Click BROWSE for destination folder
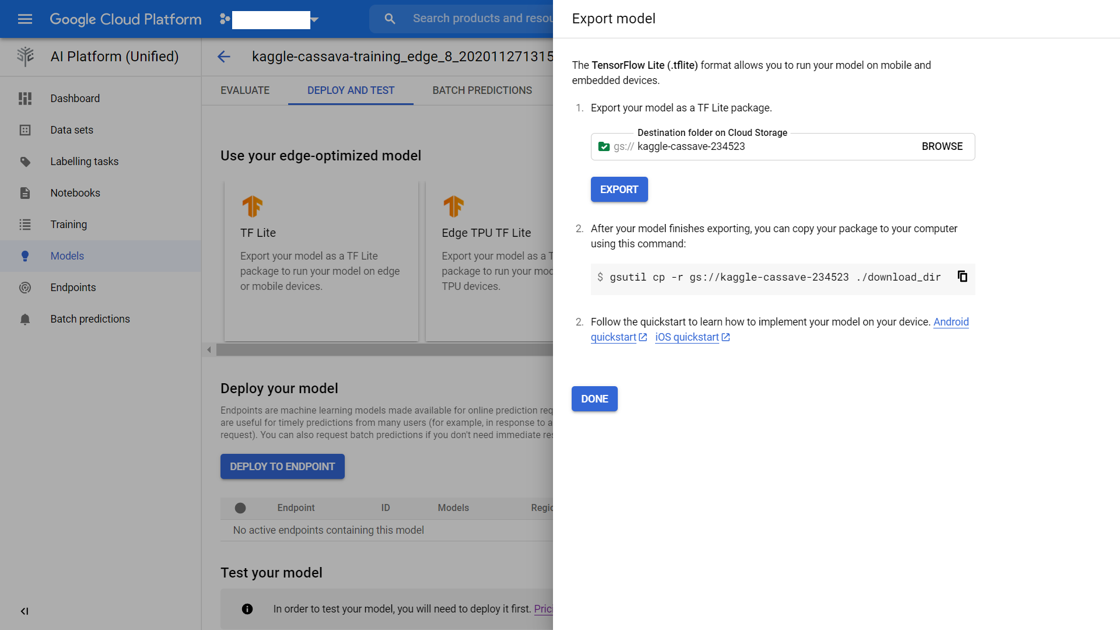The height and width of the screenshot is (630, 1120). (942, 146)
